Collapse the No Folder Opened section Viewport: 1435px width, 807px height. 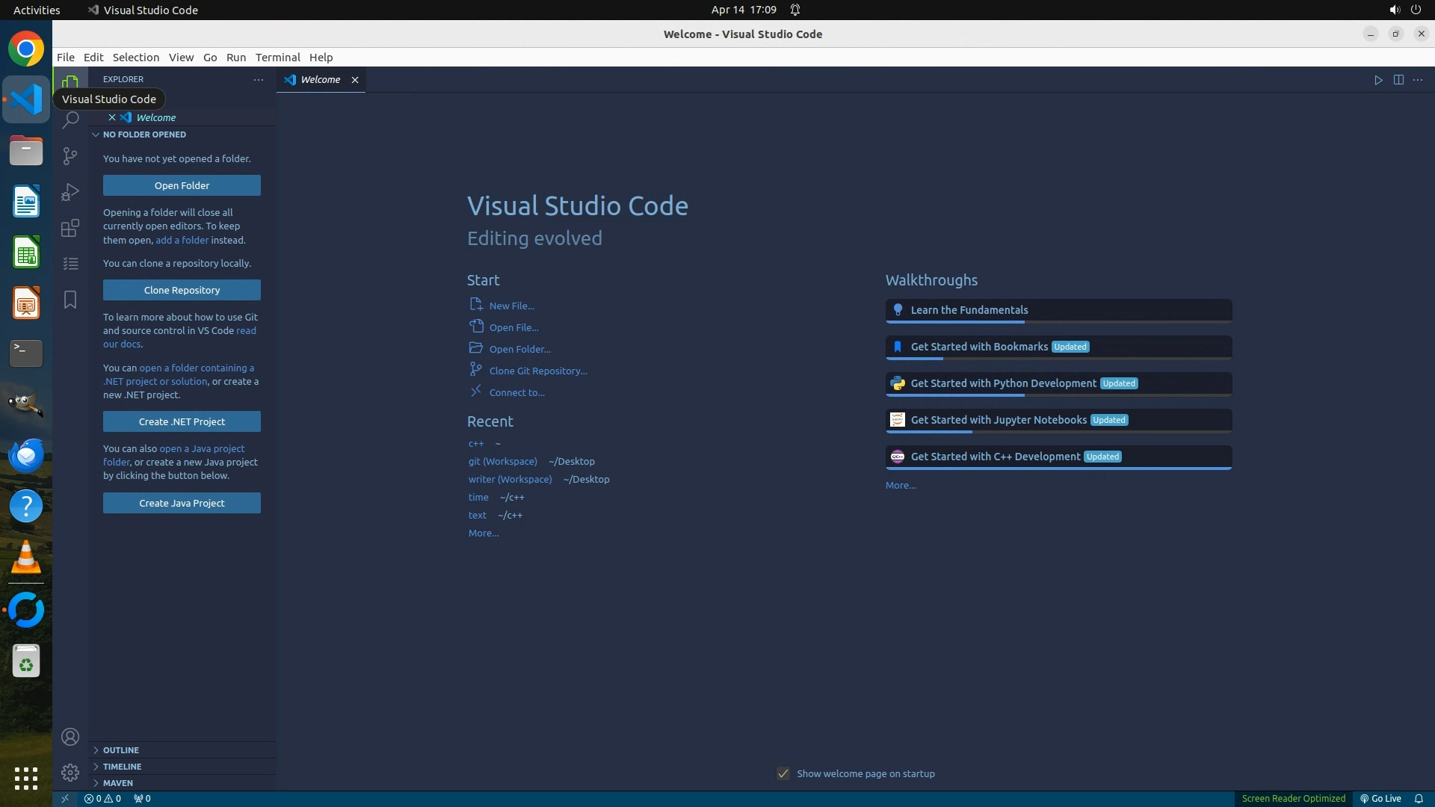pyautogui.click(x=144, y=134)
